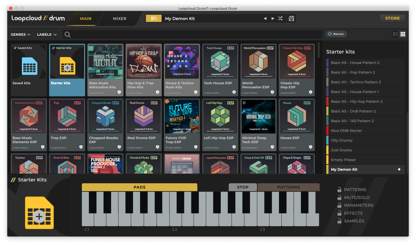Toggle the PARAMETERS lock
Screen dimensions: 416x245
(x=339, y=205)
